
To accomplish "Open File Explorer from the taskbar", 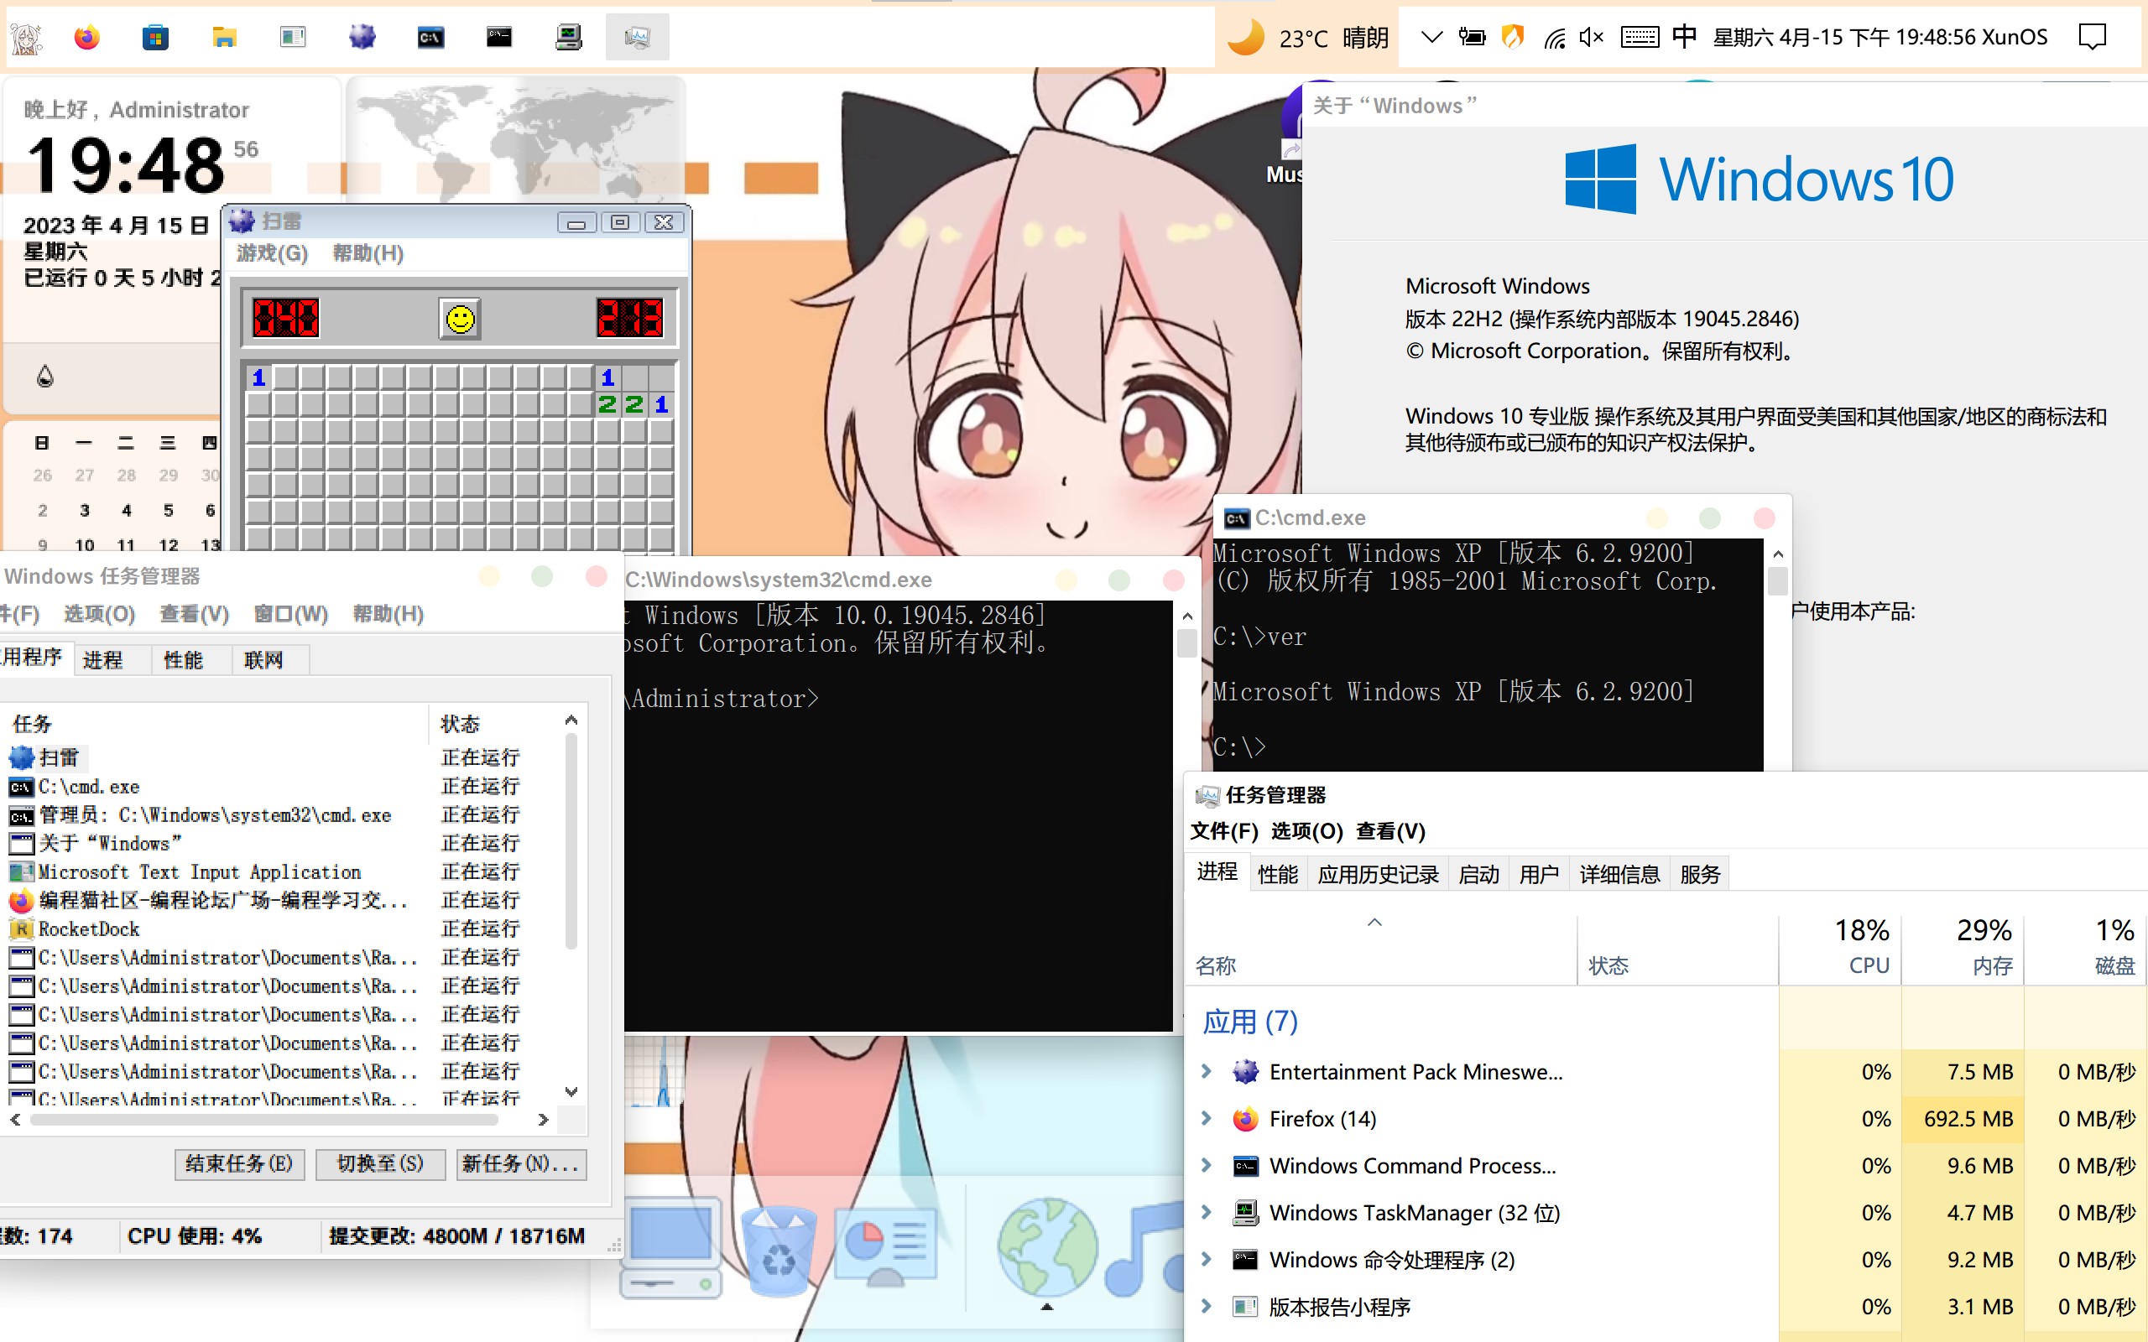I will point(225,37).
